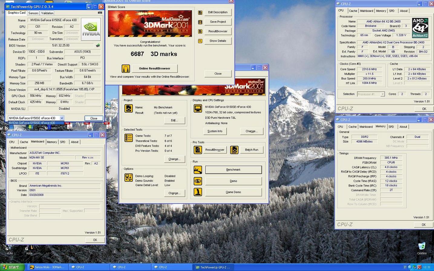434x271 pixels.
Task: Open the nLite desktop shortcut
Action: pyautogui.click(x=29, y=250)
